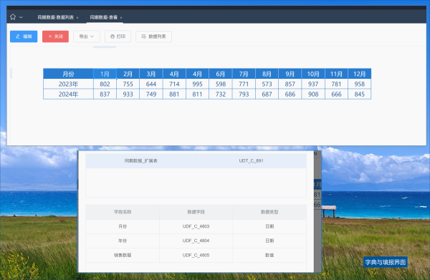Click the 打印 print button
This screenshot has width=430, height=280.
(118, 37)
